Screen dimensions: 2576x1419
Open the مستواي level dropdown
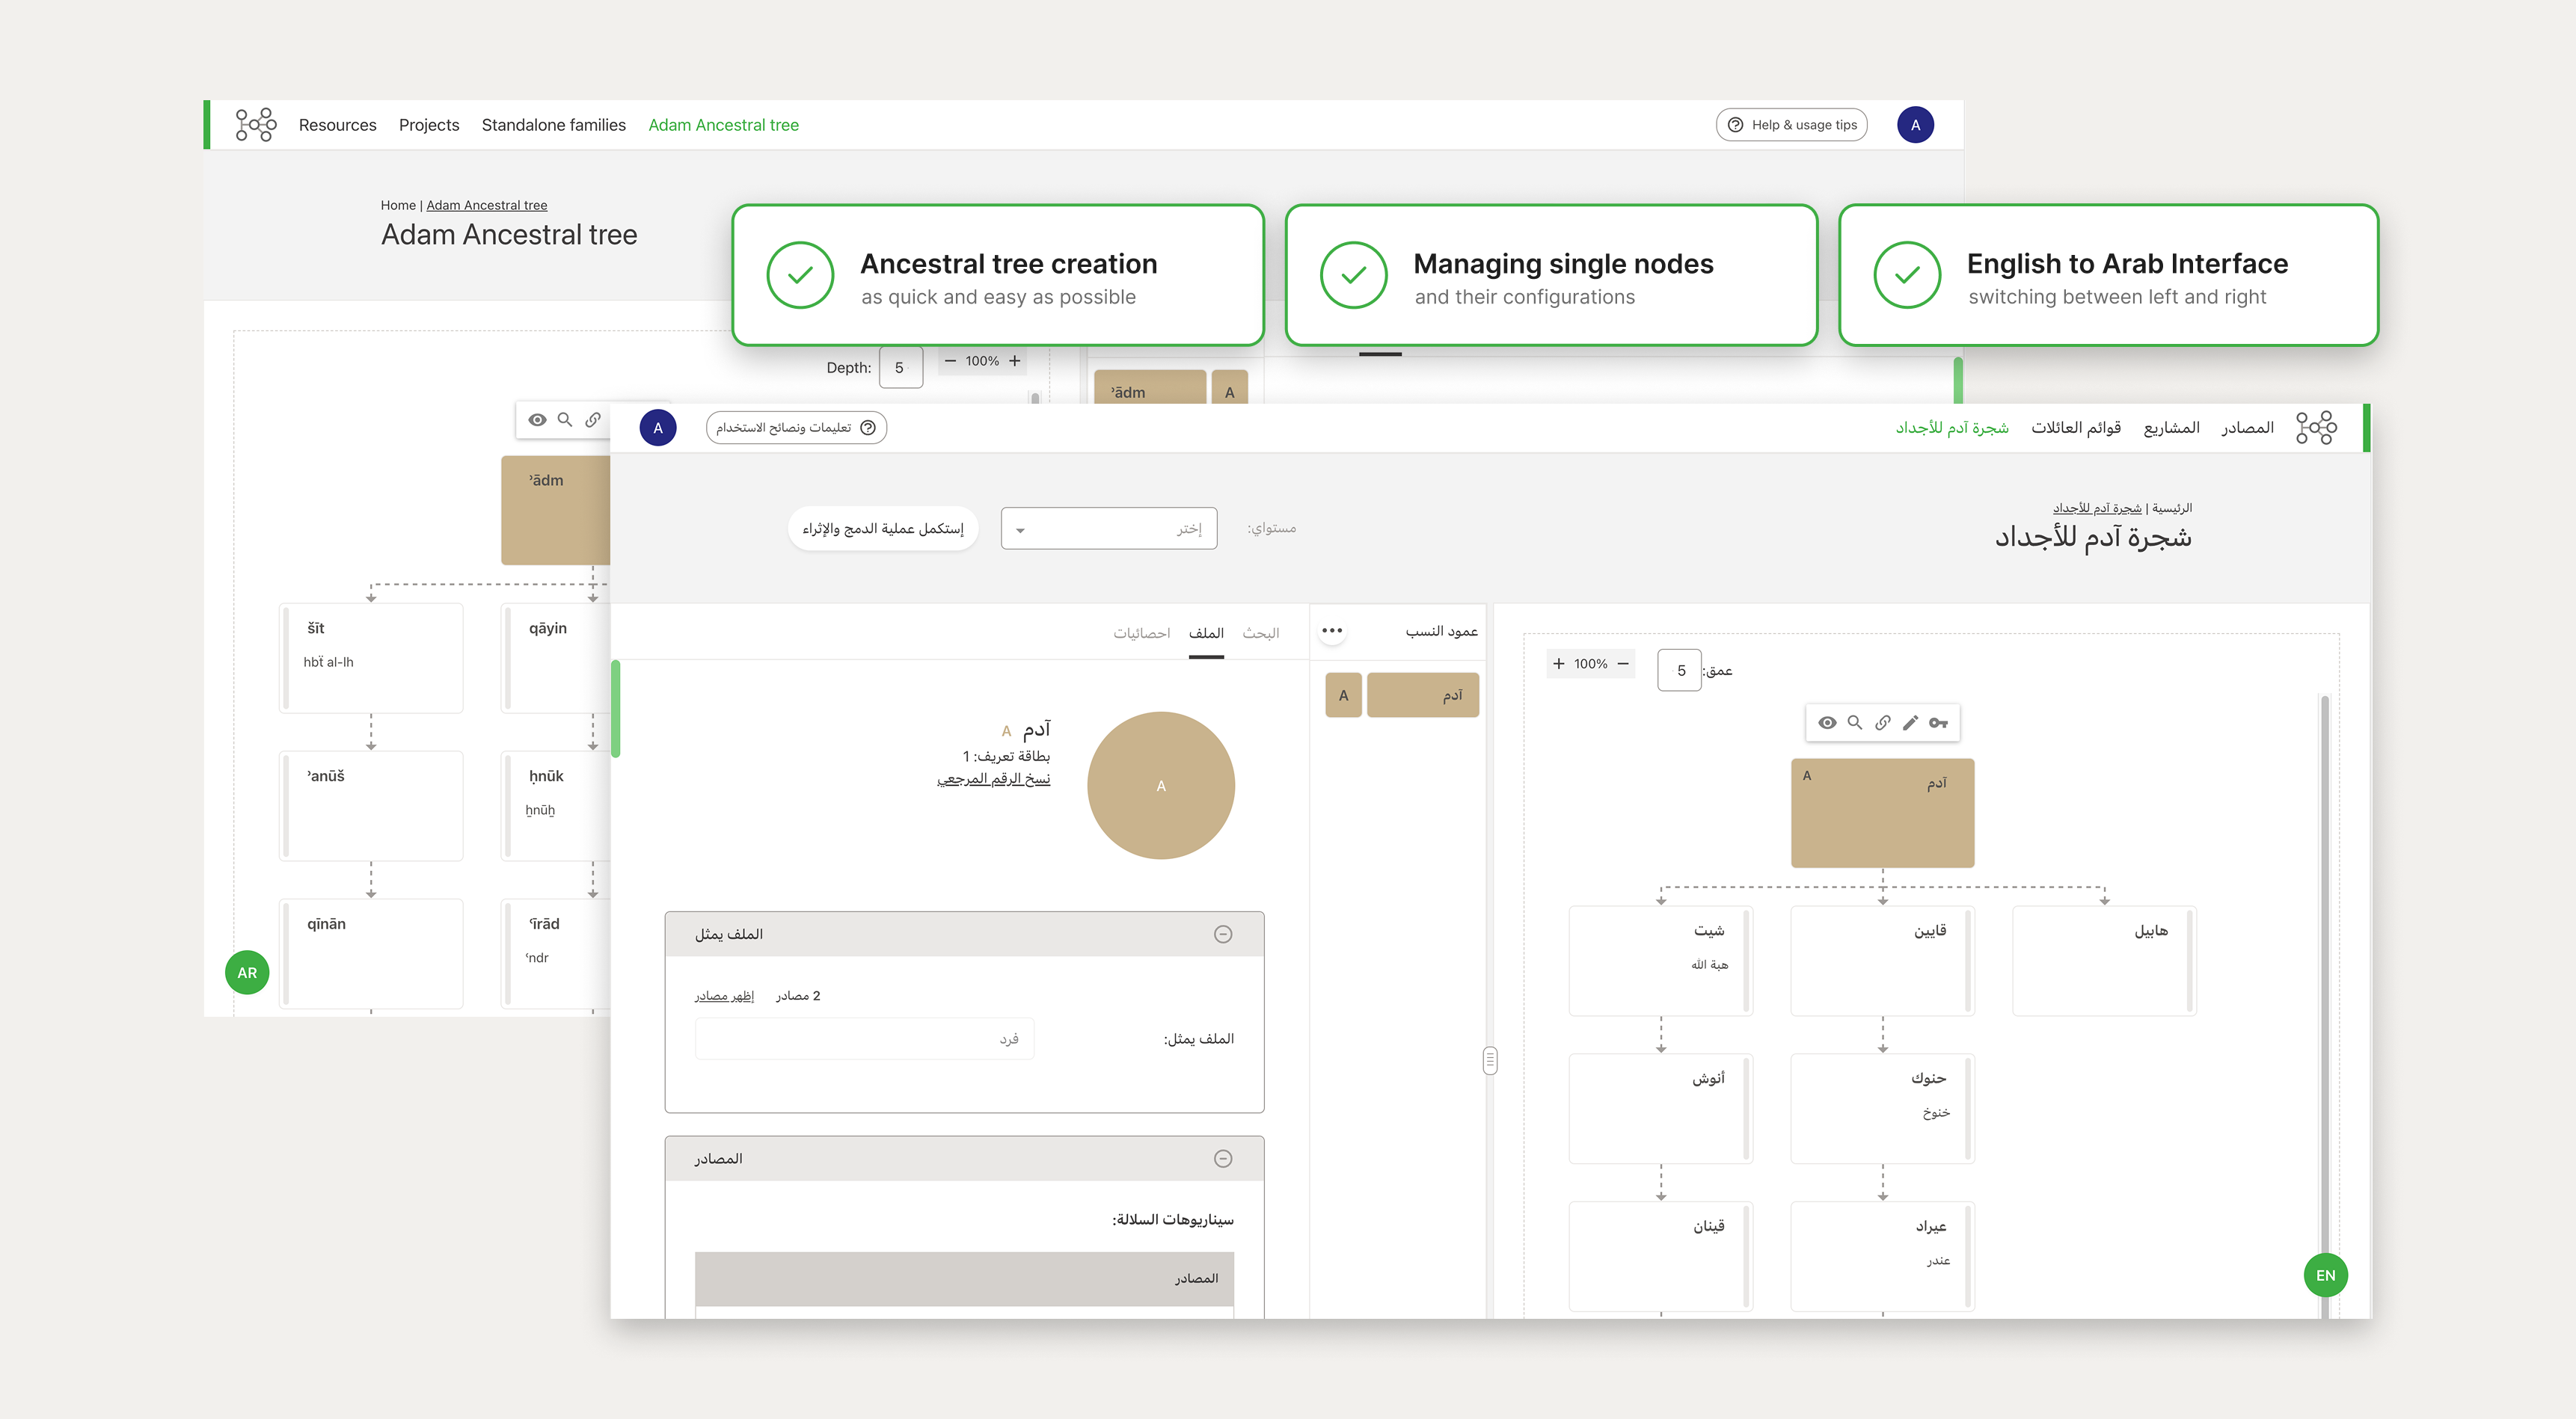[x=1108, y=529]
